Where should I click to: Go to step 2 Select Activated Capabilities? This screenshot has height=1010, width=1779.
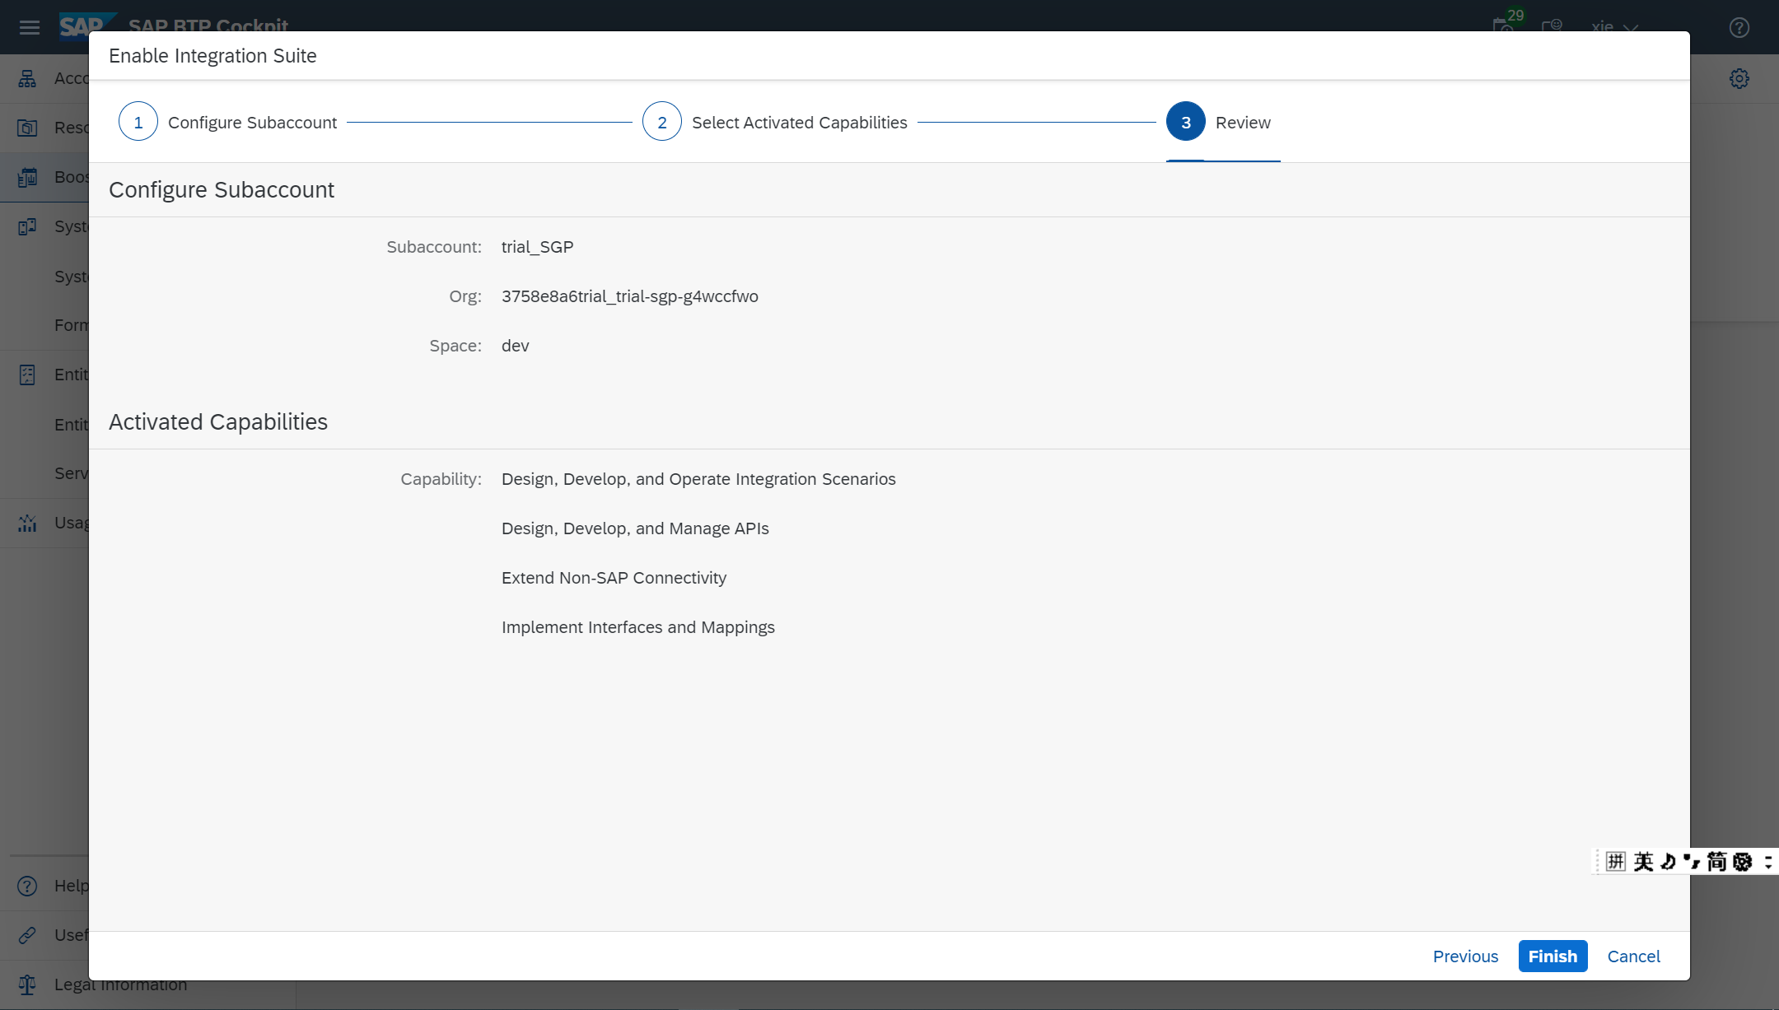774,122
